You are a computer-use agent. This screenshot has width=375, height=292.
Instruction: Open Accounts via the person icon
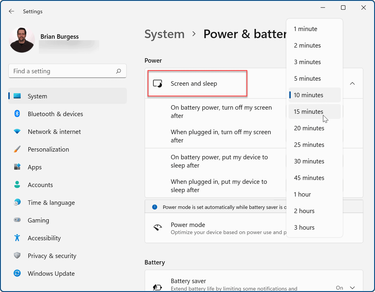(x=17, y=184)
